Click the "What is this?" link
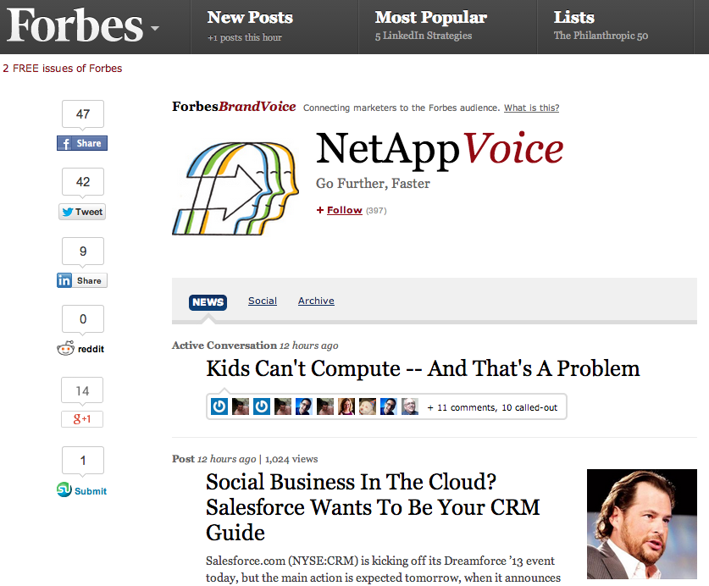This screenshot has width=709, height=586. tap(531, 108)
